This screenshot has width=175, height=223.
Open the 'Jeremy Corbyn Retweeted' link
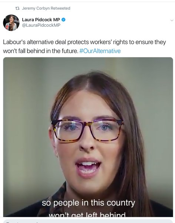point(46,8)
